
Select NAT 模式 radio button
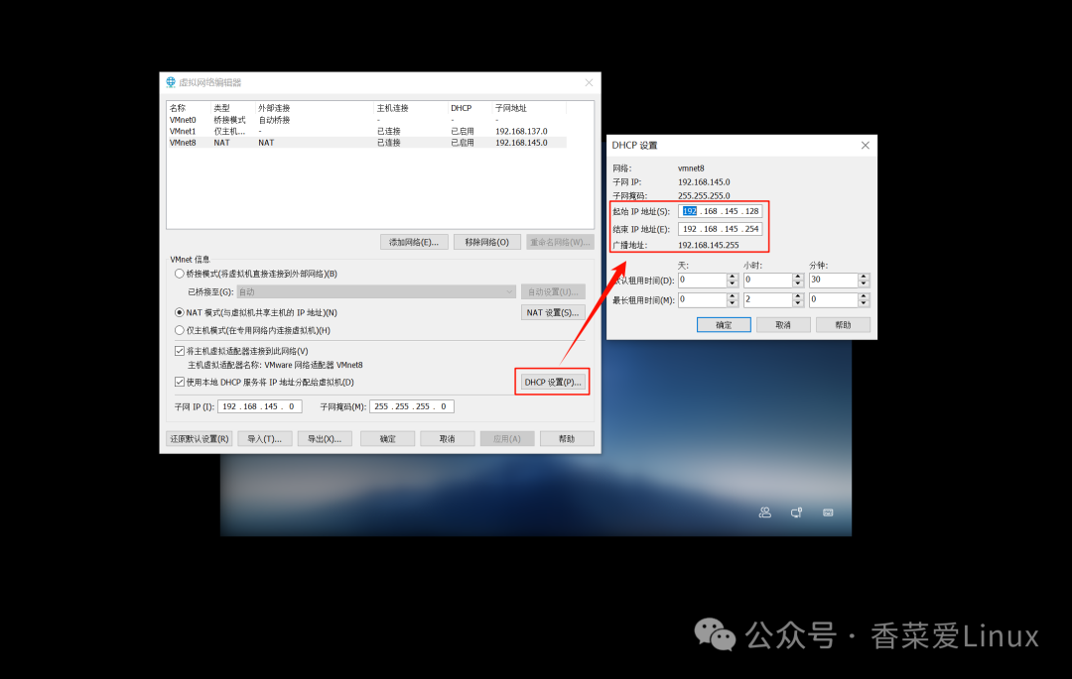coord(179,312)
